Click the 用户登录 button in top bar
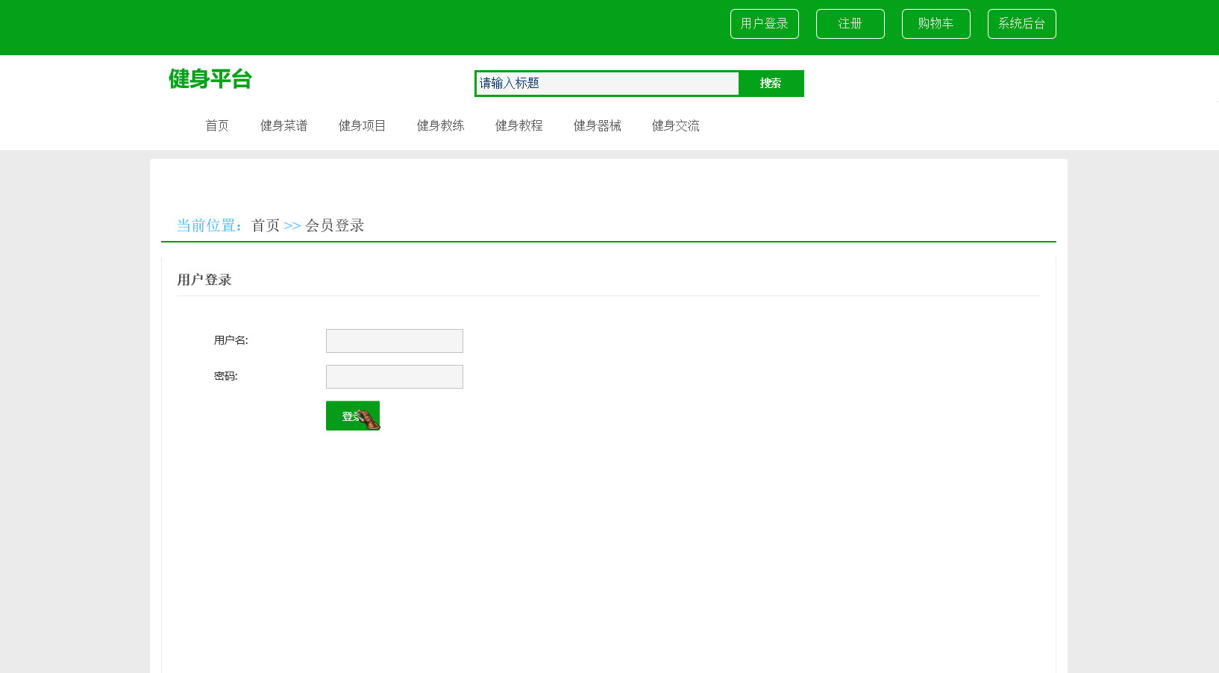The height and width of the screenshot is (673, 1219). pyautogui.click(x=765, y=24)
